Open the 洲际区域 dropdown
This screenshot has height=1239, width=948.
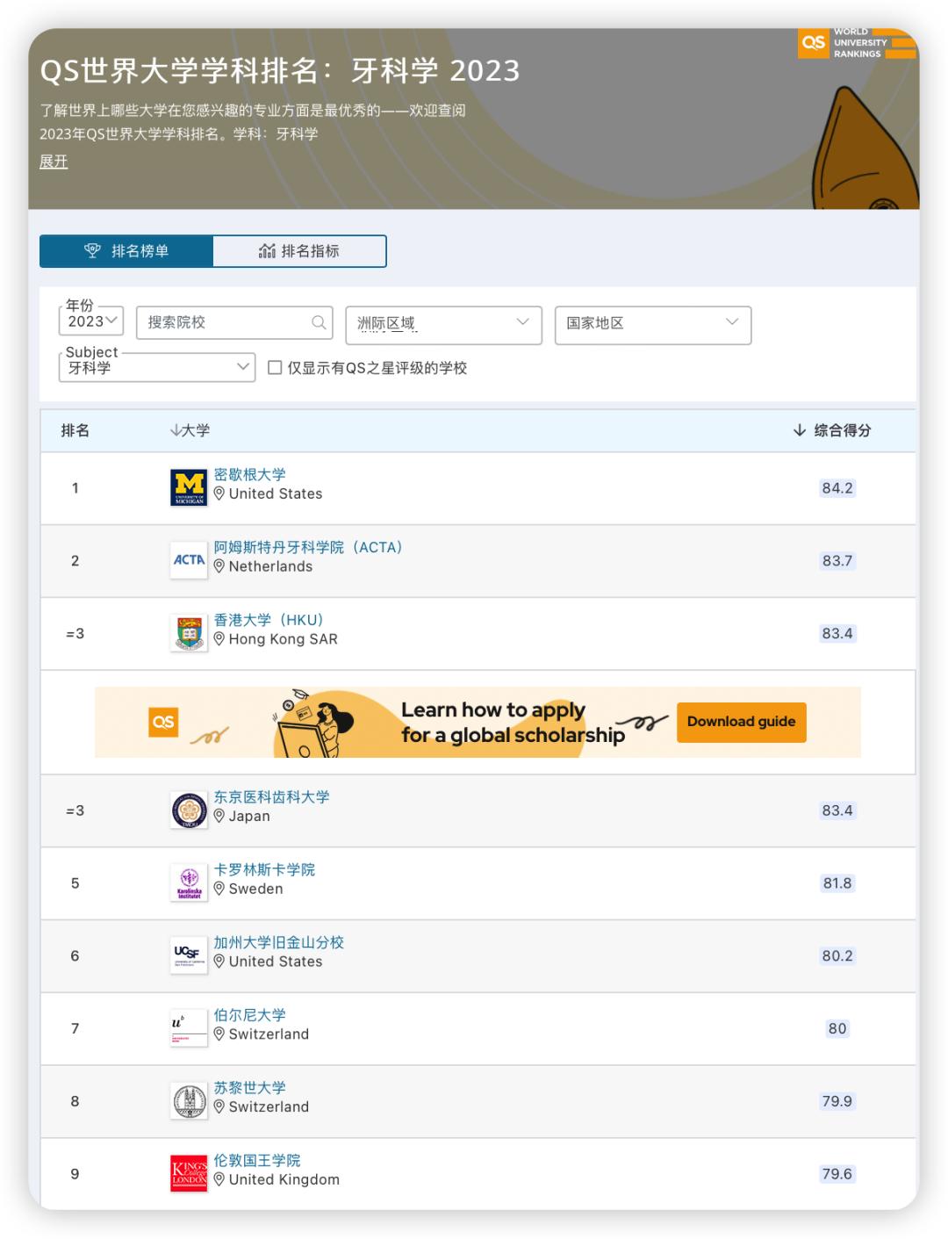click(443, 324)
